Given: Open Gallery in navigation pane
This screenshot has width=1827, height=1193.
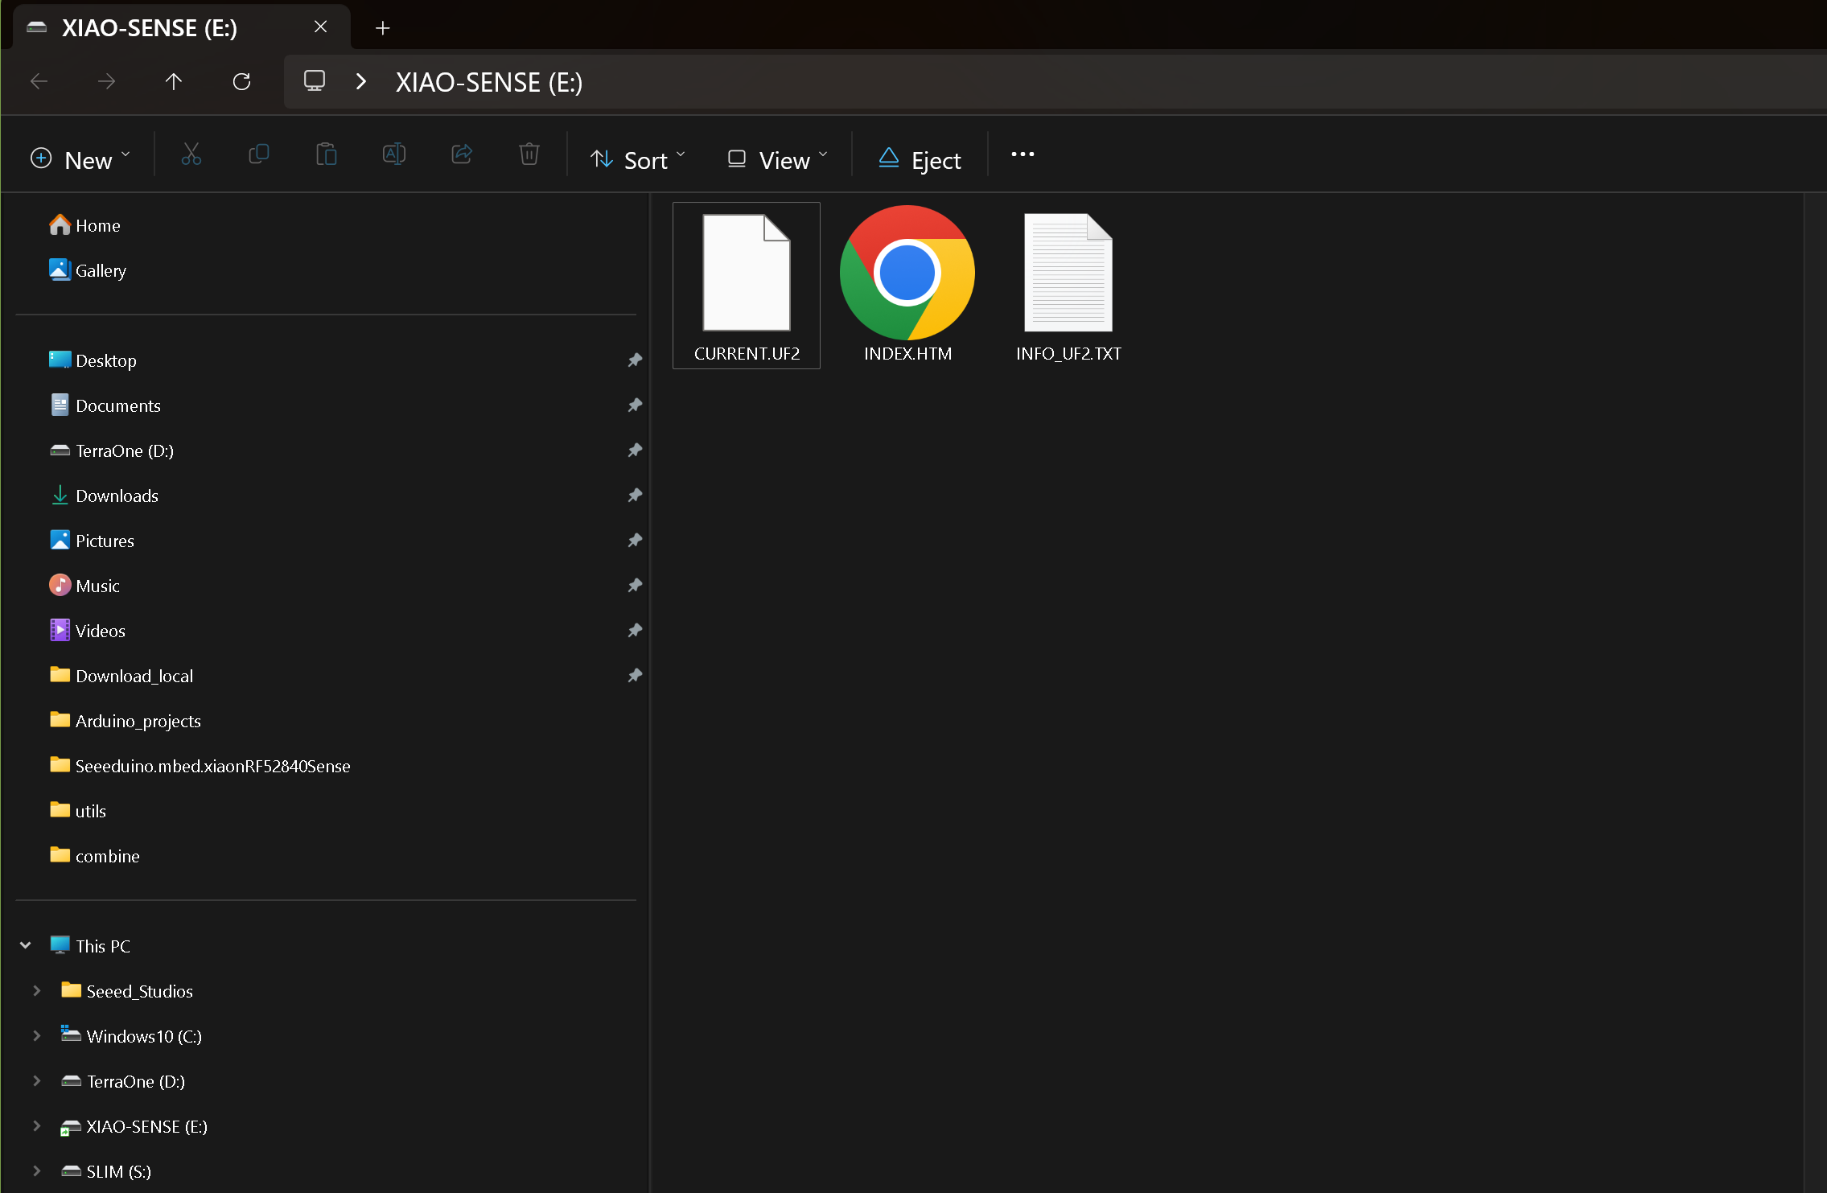Looking at the screenshot, I should pyautogui.click(x=88, y=270).
